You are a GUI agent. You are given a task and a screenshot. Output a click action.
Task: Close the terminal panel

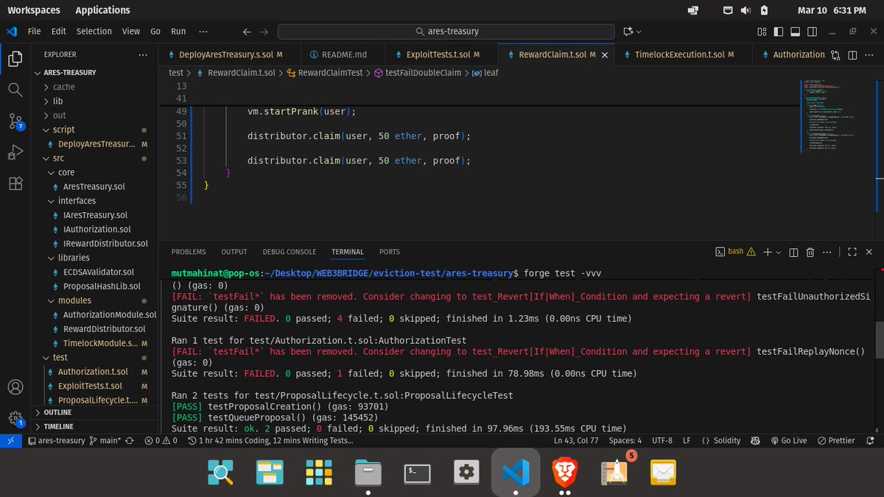(870, 252)
